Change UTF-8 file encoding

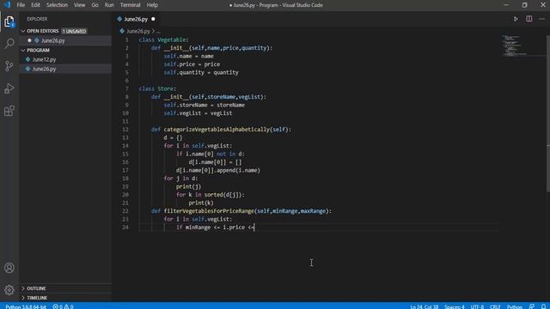477,306
